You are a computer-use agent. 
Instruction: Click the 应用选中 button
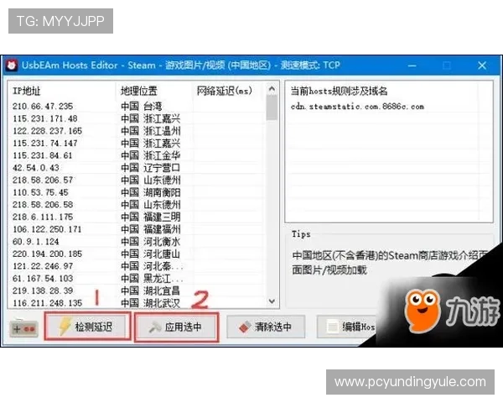tap(176, 327)
